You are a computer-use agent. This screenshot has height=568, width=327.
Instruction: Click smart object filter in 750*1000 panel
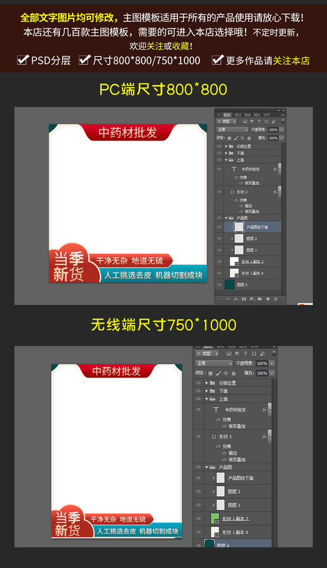click(262, 353)
